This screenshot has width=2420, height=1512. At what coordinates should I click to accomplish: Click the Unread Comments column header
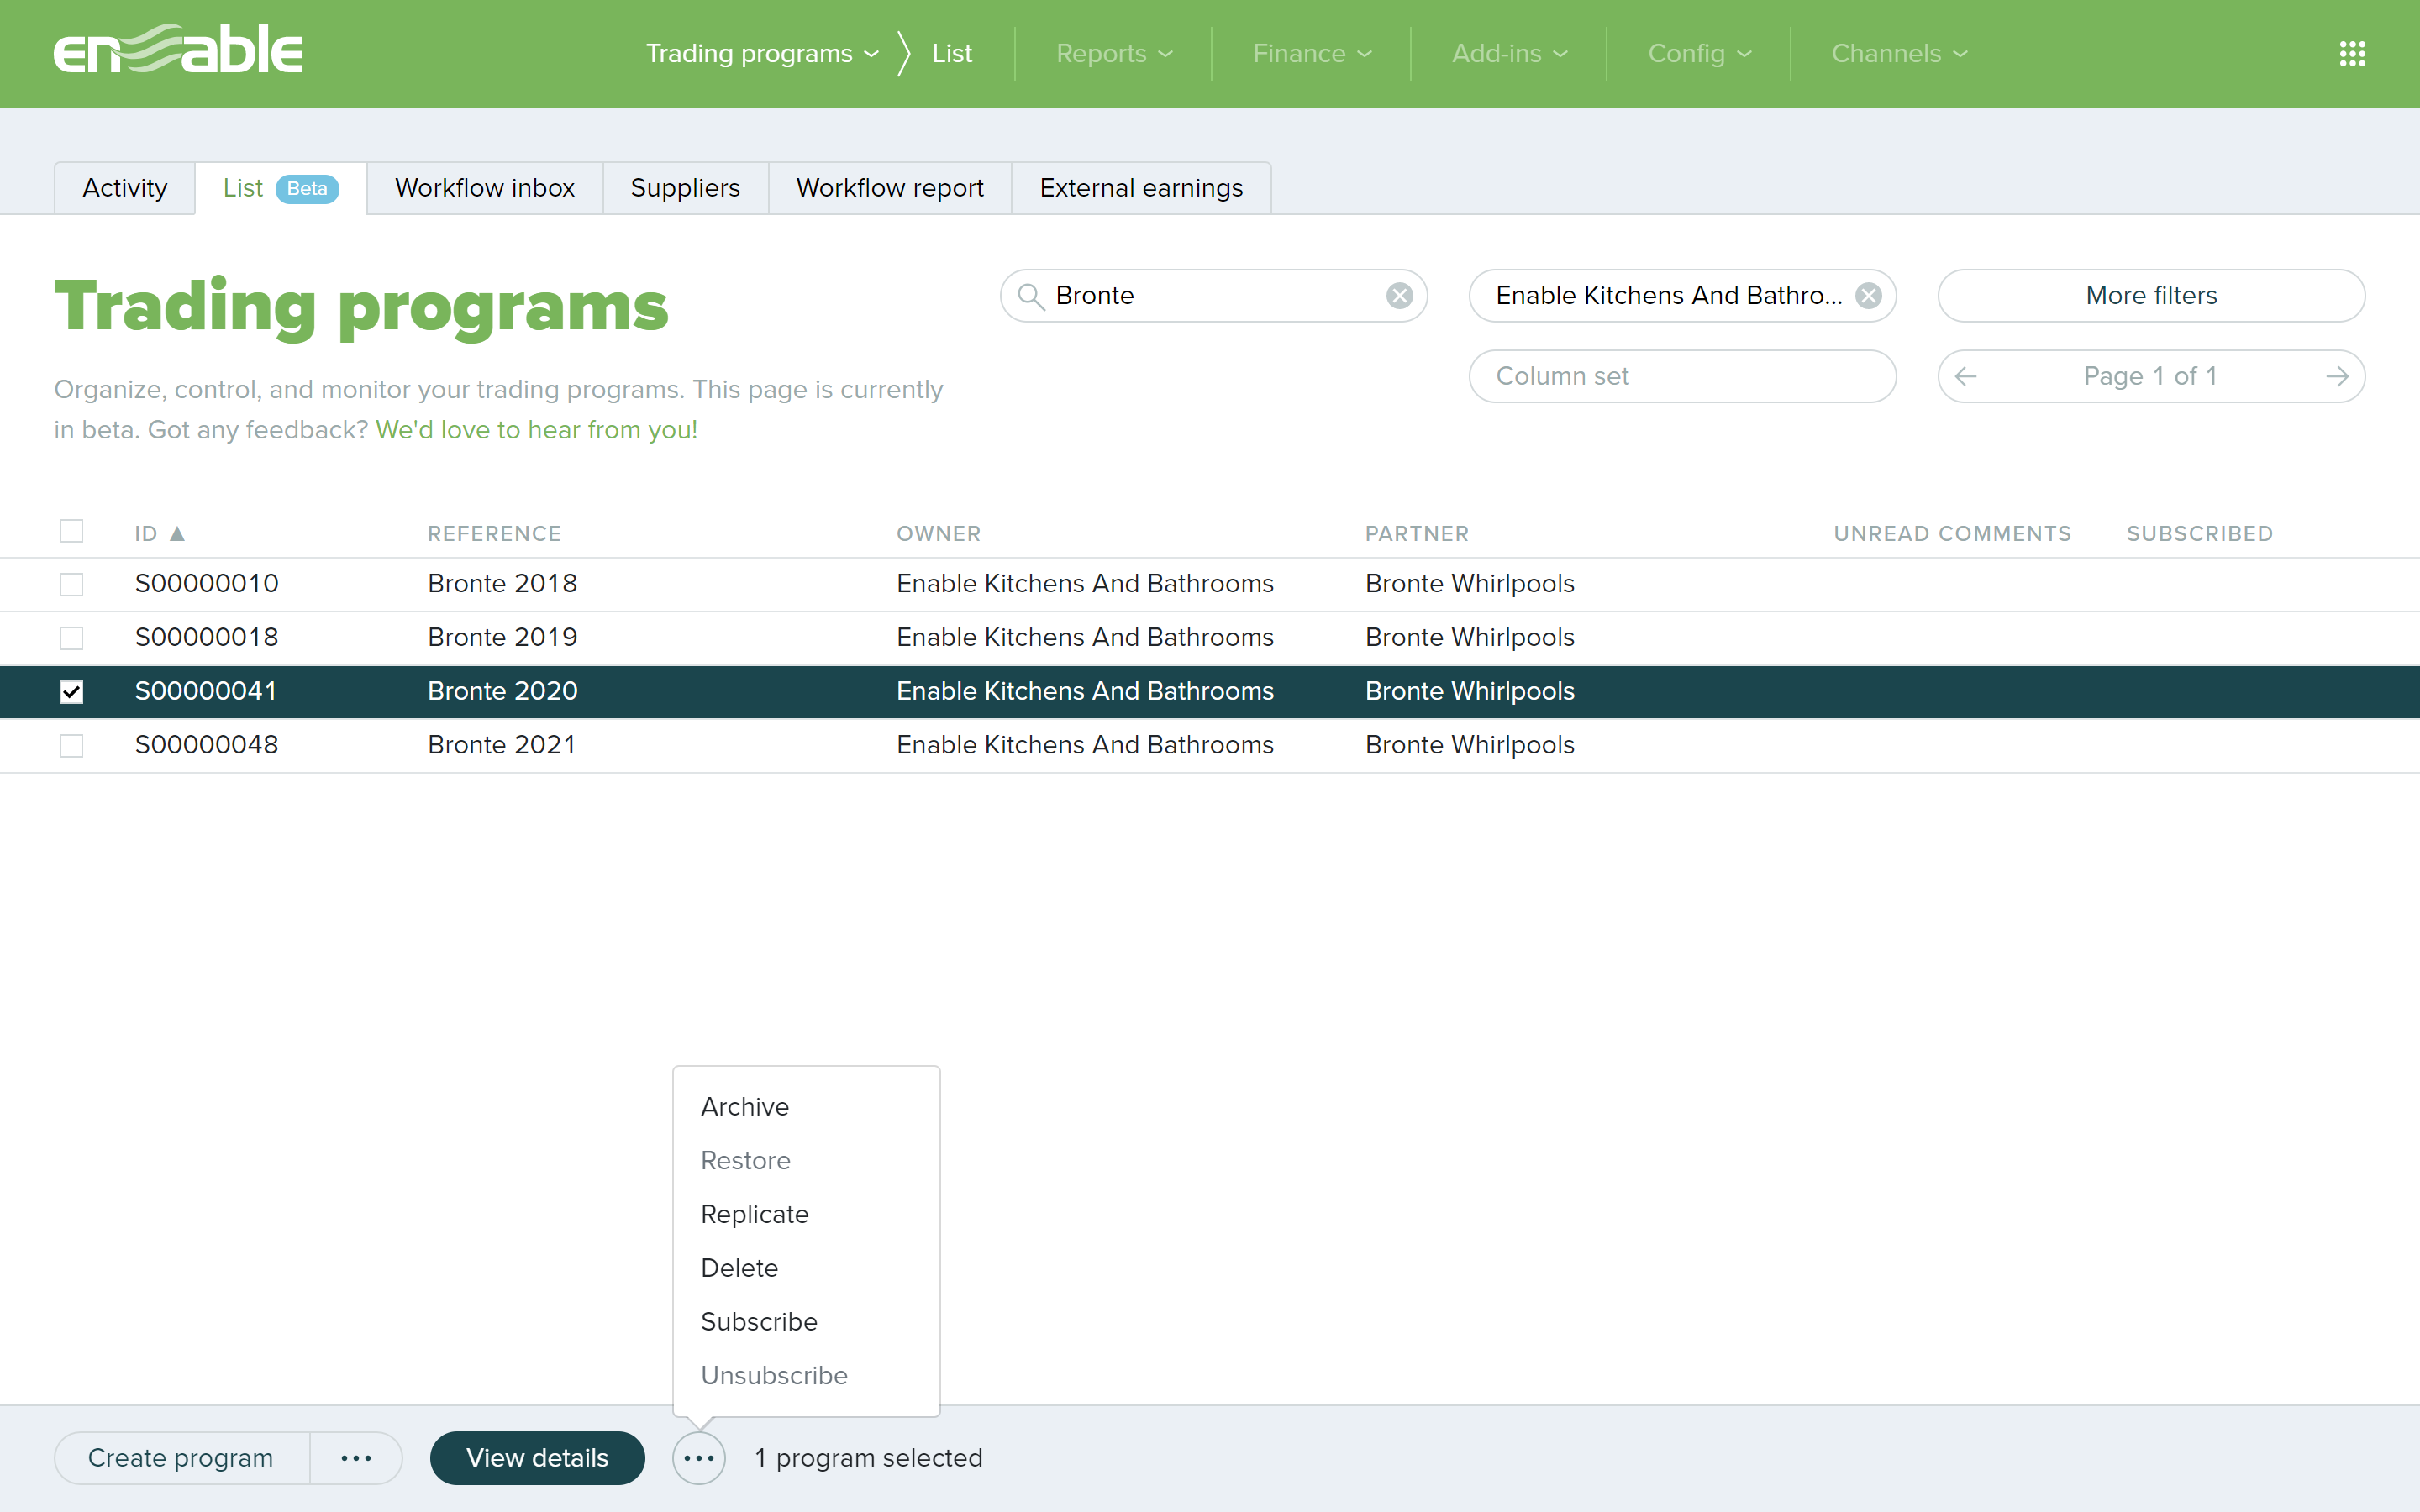[x=1952, y=534]
